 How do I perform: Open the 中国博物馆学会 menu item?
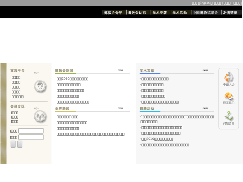[205, 13]
